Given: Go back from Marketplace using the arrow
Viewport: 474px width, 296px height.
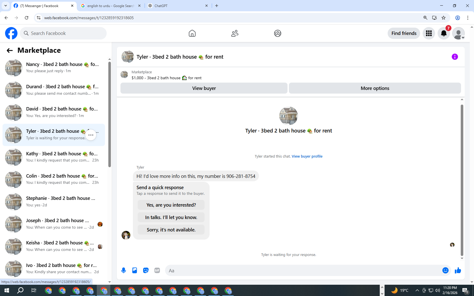Looking at the screenshot, I should click(10, 50).
